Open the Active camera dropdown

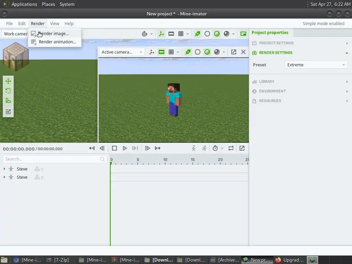coord(121,52)
